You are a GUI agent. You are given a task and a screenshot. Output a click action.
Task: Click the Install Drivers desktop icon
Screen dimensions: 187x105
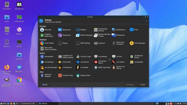pyautogui.click(x=19, y=18)
